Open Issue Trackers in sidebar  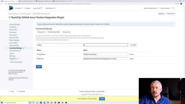(x=14, y=43)
